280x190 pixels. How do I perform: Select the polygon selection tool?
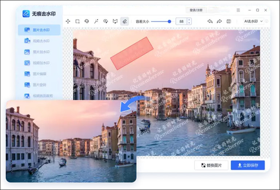tap(115, 21)
